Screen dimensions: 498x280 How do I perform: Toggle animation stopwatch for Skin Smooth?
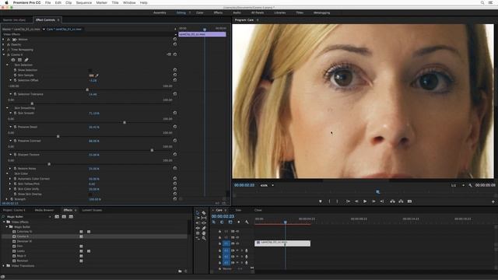(15, 113)
